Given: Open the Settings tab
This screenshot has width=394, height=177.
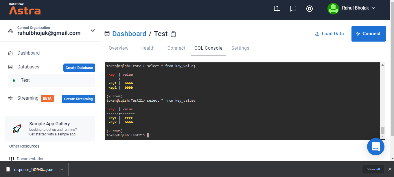Looking at the screenshot, I should 240,48.
